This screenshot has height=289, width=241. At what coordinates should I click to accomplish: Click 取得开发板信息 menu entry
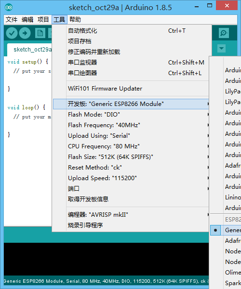click(x=131, y=199)
